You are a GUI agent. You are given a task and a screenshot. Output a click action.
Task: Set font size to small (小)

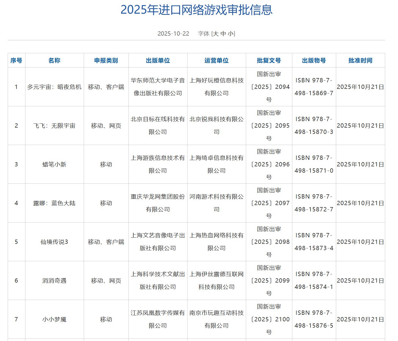pos(230,34)
